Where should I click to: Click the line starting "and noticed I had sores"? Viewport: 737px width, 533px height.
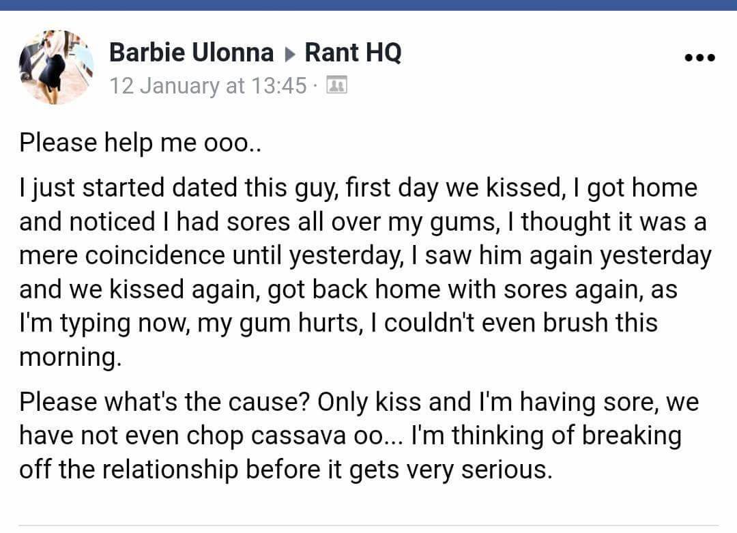pyautogui.click(x=362, y=221)
